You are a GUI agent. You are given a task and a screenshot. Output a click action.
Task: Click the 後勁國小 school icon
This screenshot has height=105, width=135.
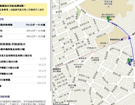click(104, 46)
